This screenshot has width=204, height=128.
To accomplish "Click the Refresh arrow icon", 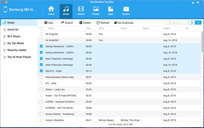I will [x=98, y=23].
